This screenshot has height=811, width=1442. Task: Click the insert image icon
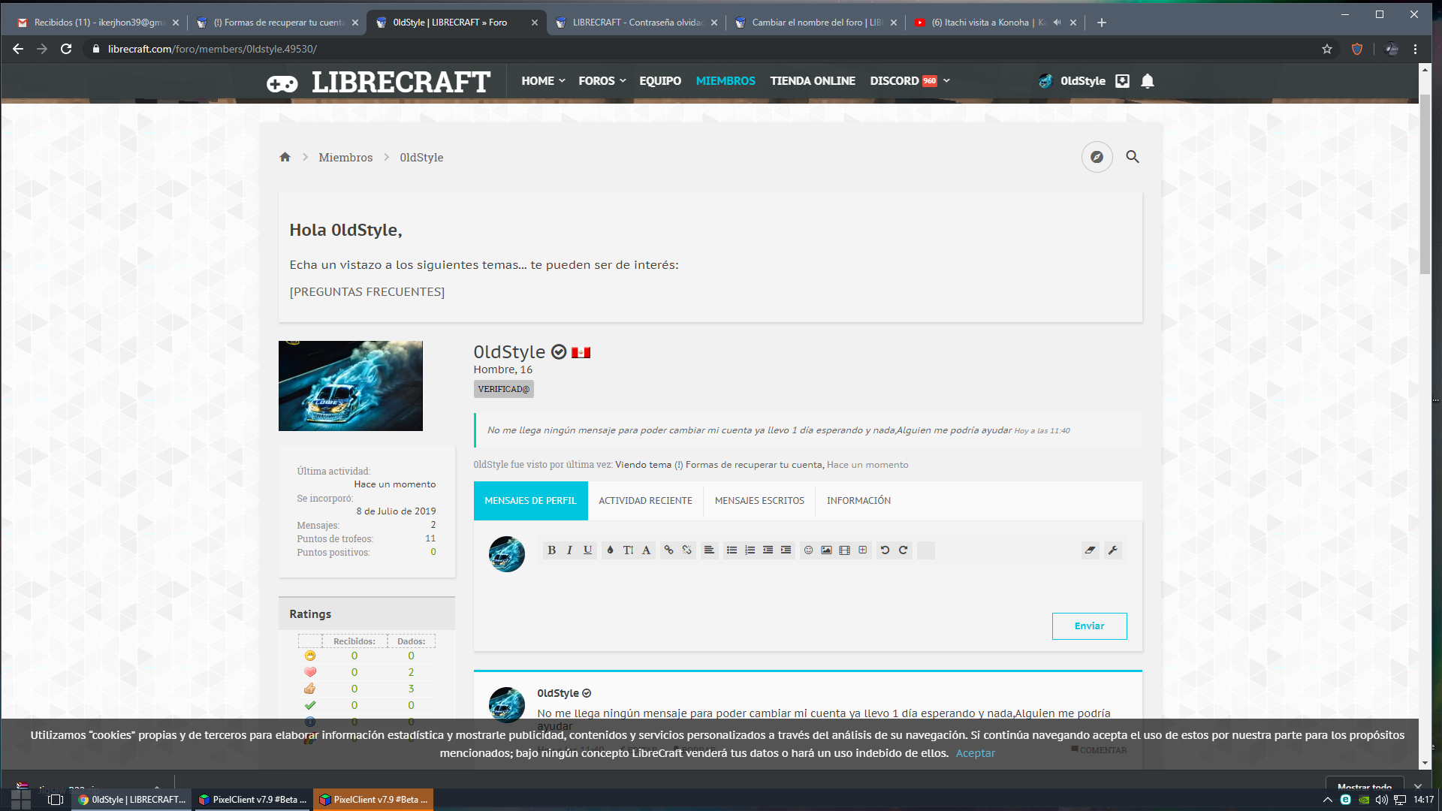coord(826,550)
